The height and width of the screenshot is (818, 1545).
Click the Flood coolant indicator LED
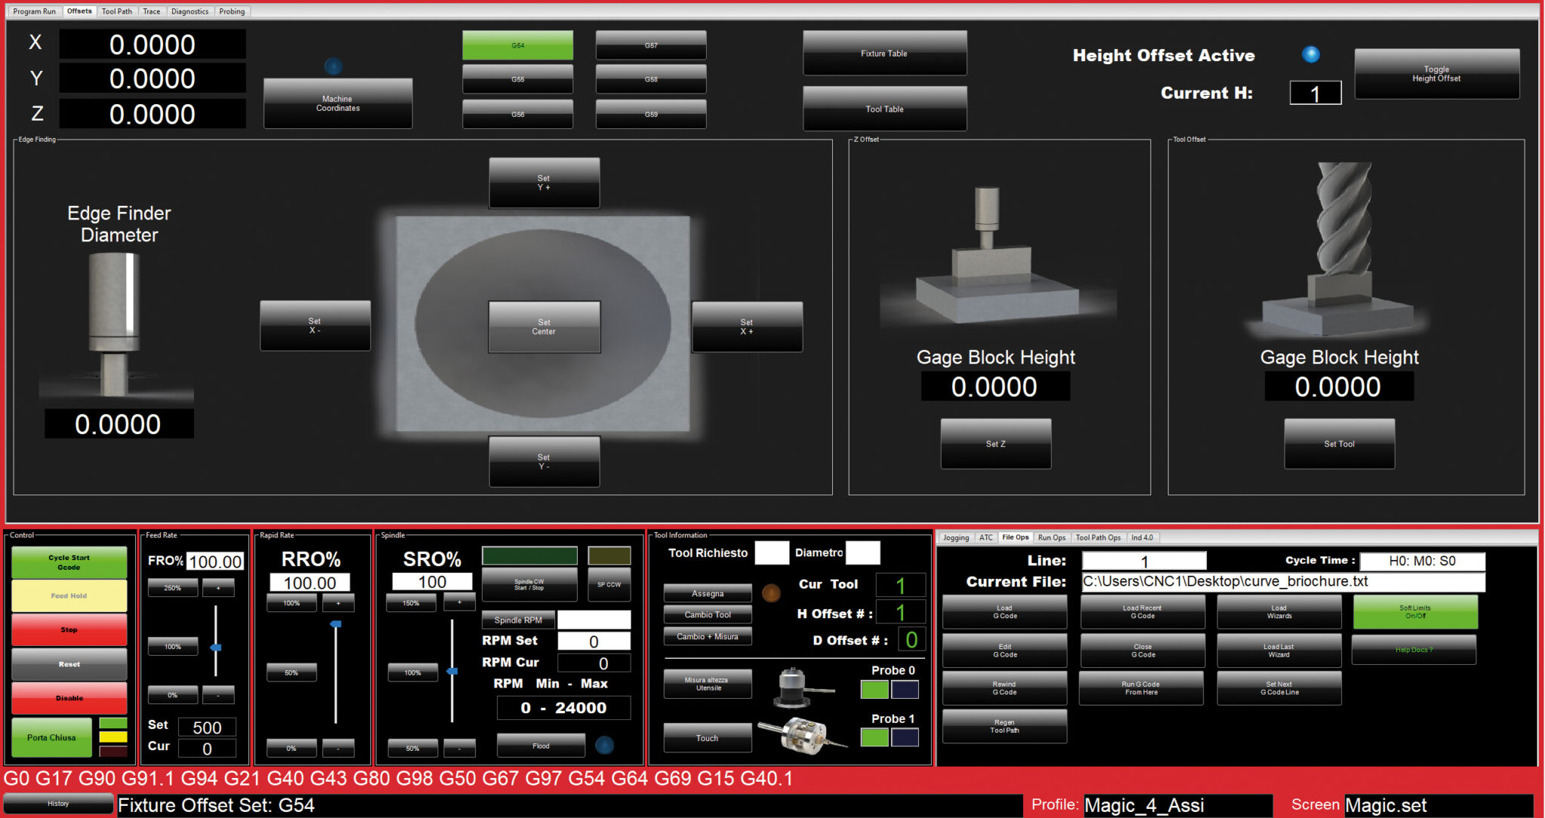(x=604, y=746)
